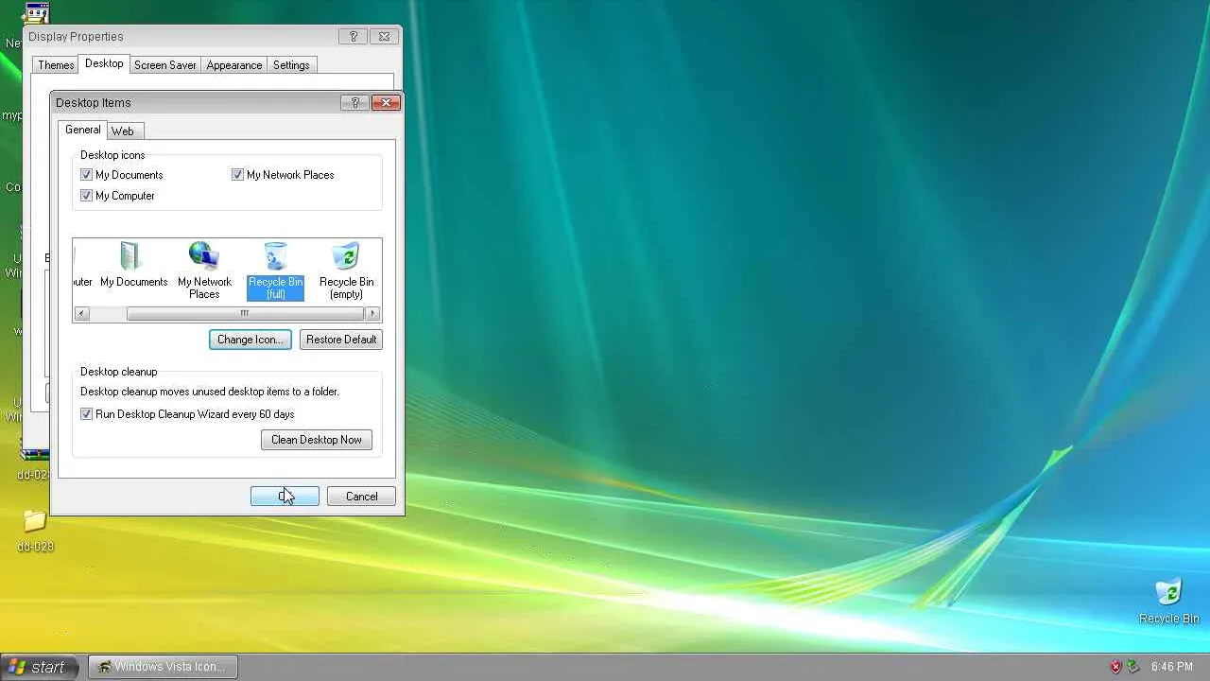Switch to the Themes tab in Display Properties
Viewport: 1210px width, 681px height.
(56, 65)
